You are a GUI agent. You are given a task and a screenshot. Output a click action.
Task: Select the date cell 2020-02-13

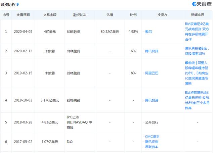23,51
